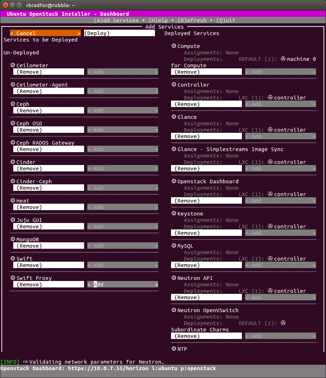Click the Ubuntu icon in Controller deployments row
Viewport: 326px width, 378px height.
[270, 97]
